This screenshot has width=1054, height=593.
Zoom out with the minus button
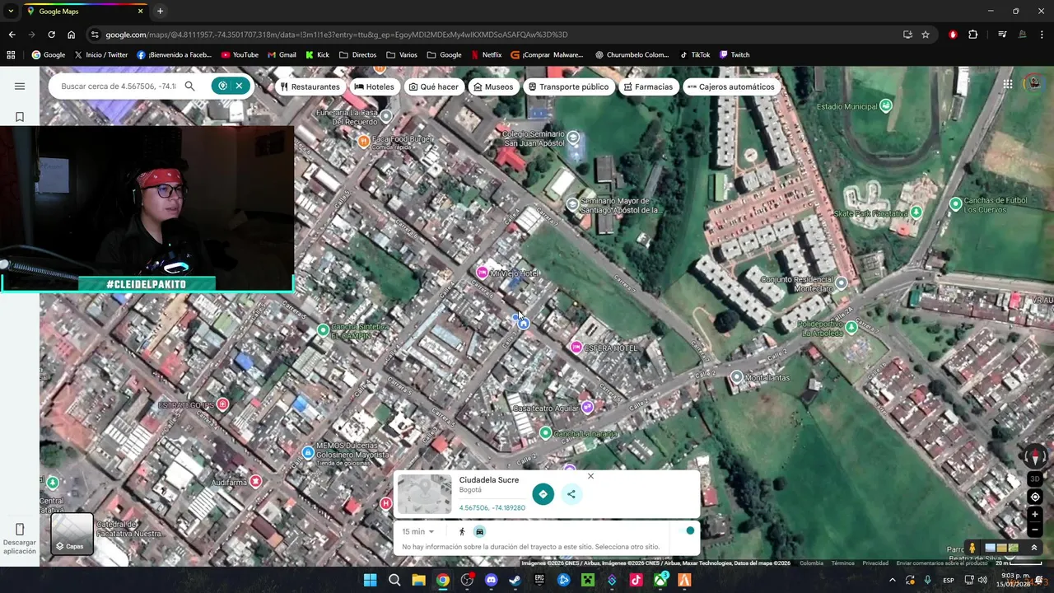pos(1035,530)
